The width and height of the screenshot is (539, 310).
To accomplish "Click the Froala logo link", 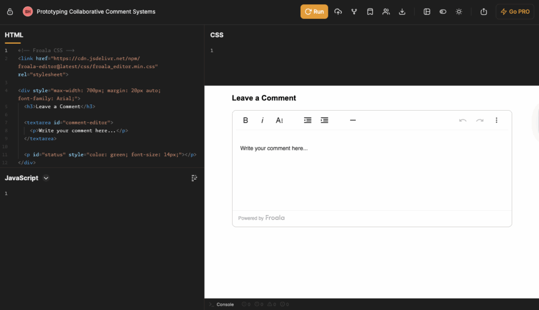I will [275, 218].
